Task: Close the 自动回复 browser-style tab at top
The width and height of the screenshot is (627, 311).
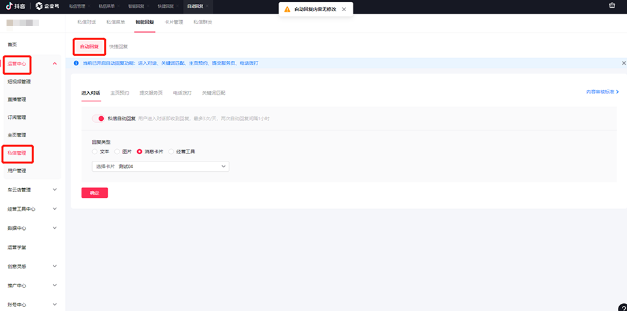Action: pyautogui.click(x=207, y=7)
